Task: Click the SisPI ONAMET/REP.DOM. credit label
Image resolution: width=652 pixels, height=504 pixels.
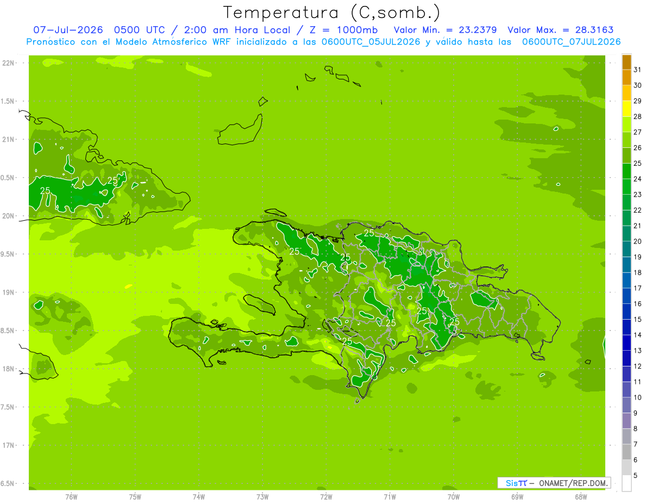Action: click(553, 483)
